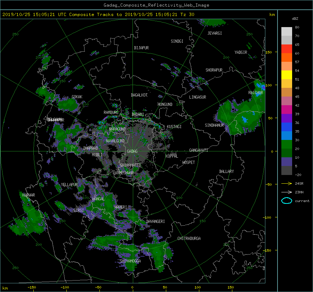
Task: Click the YADGIR city label
Action: coord(241,52)
